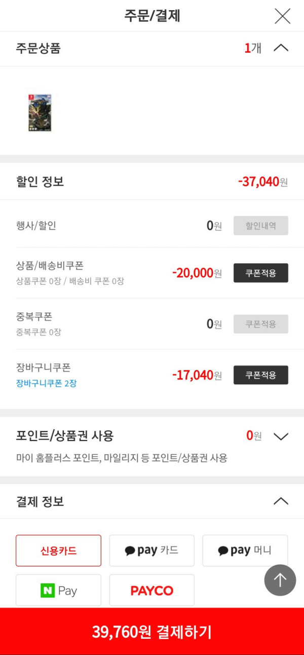Tap the round scroll-to-top arrow icon
Viewport: 304px width, 655px height.
(280, 580)
